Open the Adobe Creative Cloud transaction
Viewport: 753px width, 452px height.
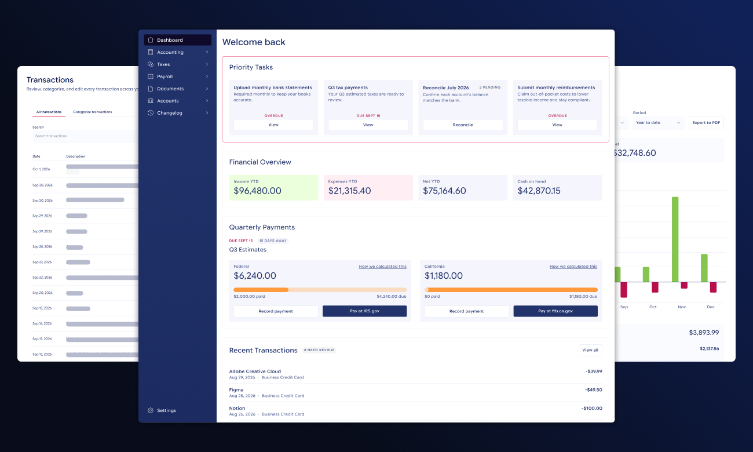point(416,374)
